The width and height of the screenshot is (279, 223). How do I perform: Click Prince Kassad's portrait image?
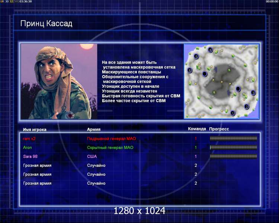coord(59,81)
